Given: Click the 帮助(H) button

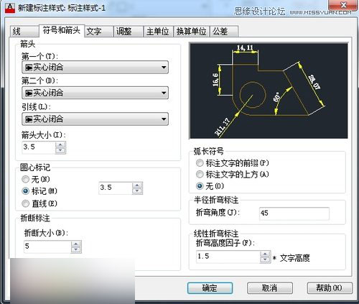Looking at the screenshot, I should coord(330,288).
